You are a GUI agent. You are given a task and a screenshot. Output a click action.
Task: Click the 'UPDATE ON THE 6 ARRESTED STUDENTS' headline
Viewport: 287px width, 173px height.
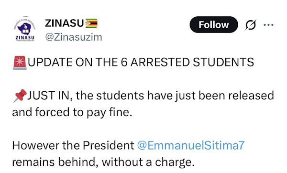[x=141, y=62]
